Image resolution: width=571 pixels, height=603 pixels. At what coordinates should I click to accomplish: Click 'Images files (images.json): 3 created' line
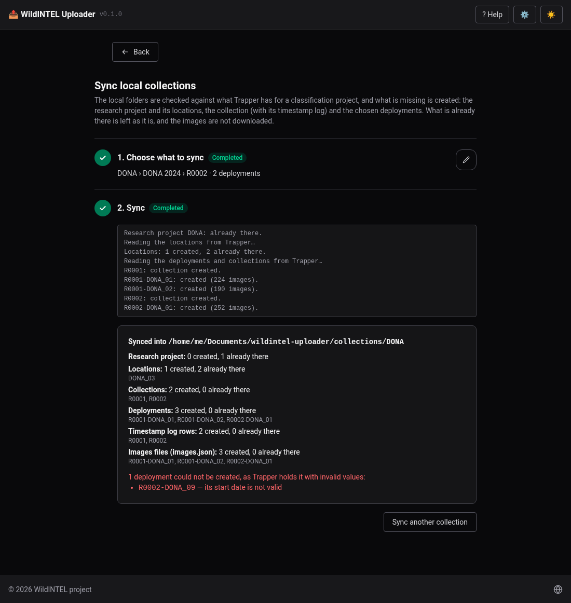pos(214,452)
